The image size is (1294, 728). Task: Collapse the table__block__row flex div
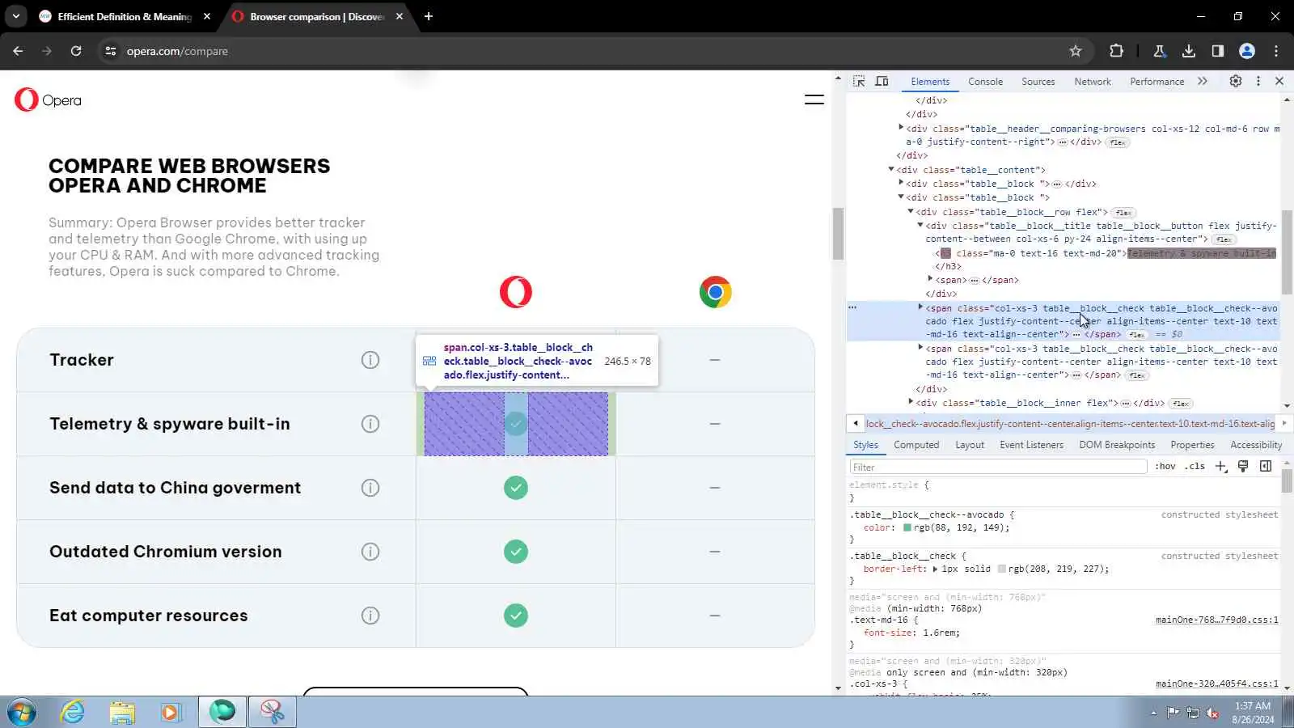point(911,212)
